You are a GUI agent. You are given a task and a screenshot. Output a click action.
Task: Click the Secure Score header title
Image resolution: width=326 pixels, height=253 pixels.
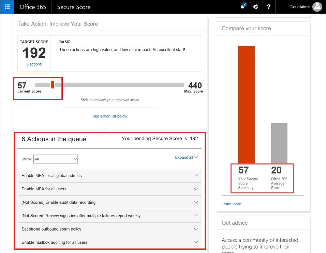pos(74,7)
